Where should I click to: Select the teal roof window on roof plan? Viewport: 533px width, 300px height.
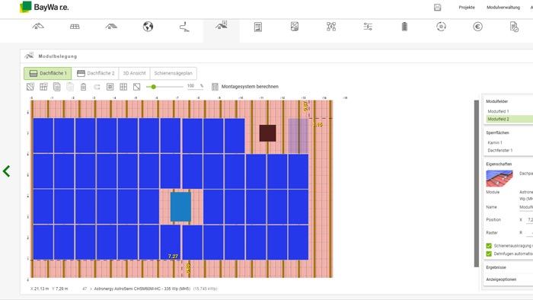tap(180, 207)
